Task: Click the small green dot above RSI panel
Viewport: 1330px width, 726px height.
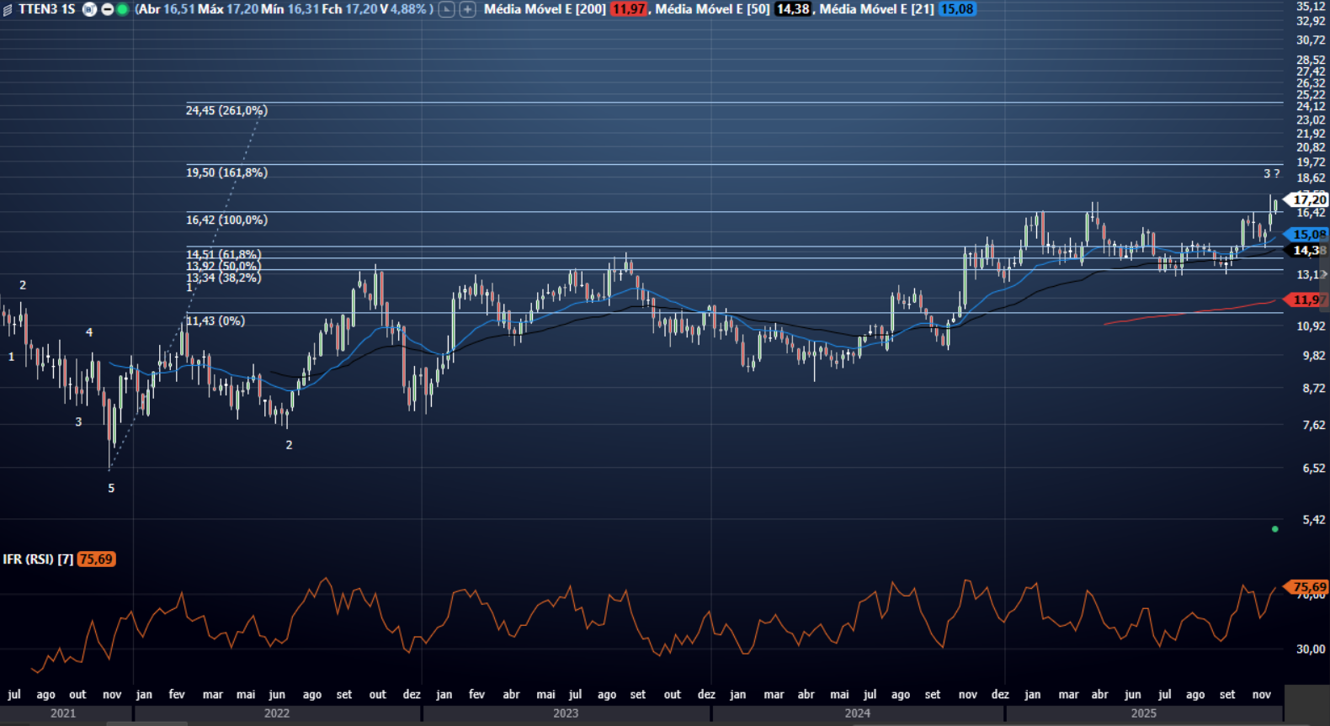Action: tap(1274, 529)
